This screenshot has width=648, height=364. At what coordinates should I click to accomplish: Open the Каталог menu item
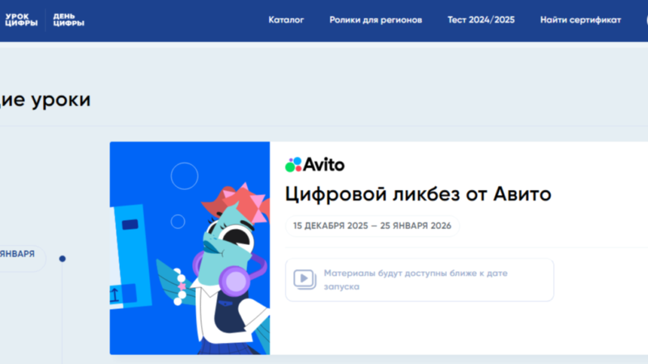coord(286,19)
